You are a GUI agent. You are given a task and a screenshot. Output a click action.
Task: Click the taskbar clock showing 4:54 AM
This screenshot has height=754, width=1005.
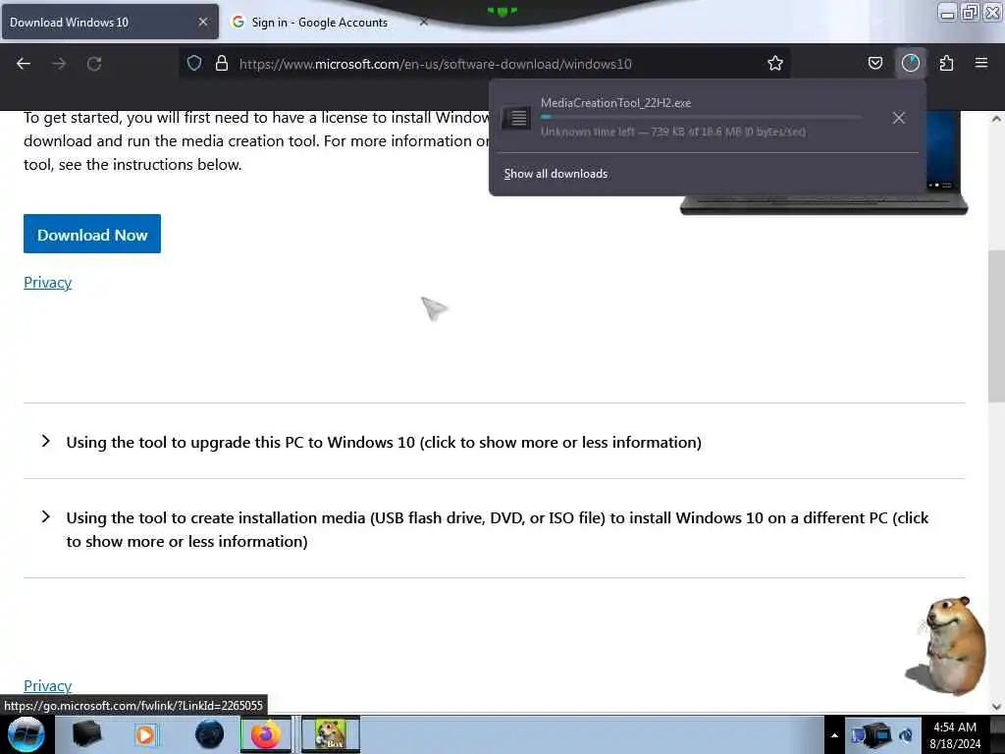tap(955, 734)
